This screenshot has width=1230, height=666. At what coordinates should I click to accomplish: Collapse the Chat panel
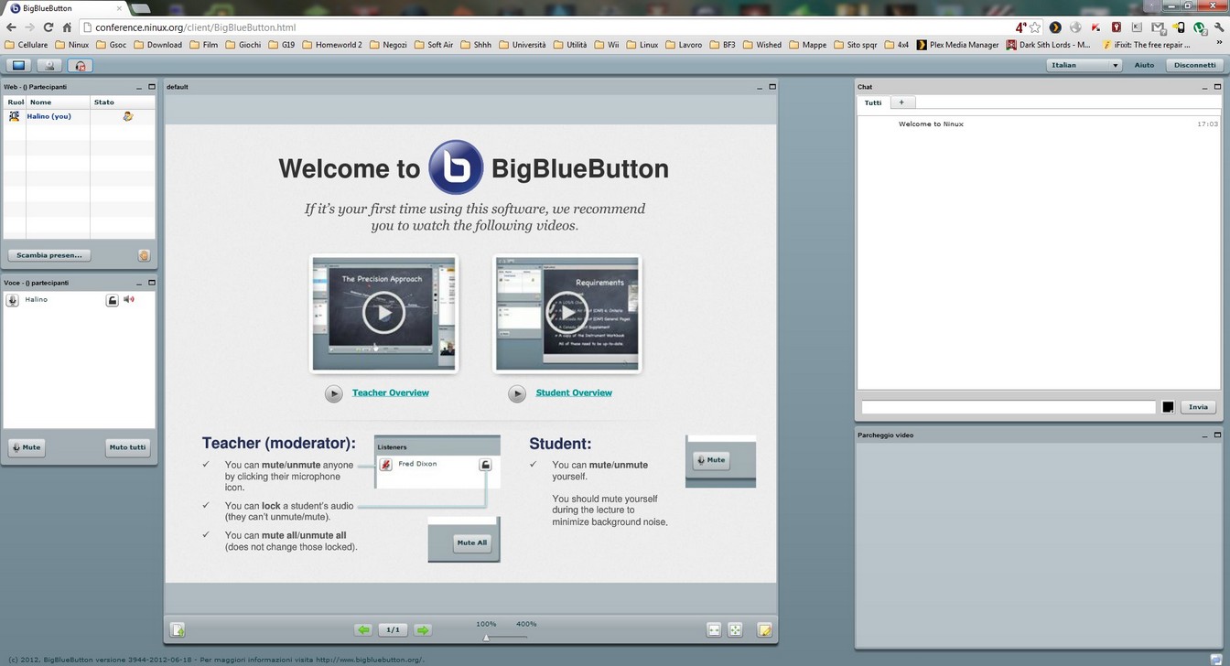click(1204, 87)
